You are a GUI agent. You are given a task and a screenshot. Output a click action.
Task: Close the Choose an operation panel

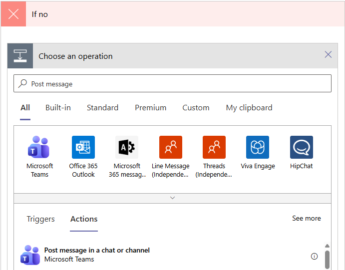click(328, 55)
